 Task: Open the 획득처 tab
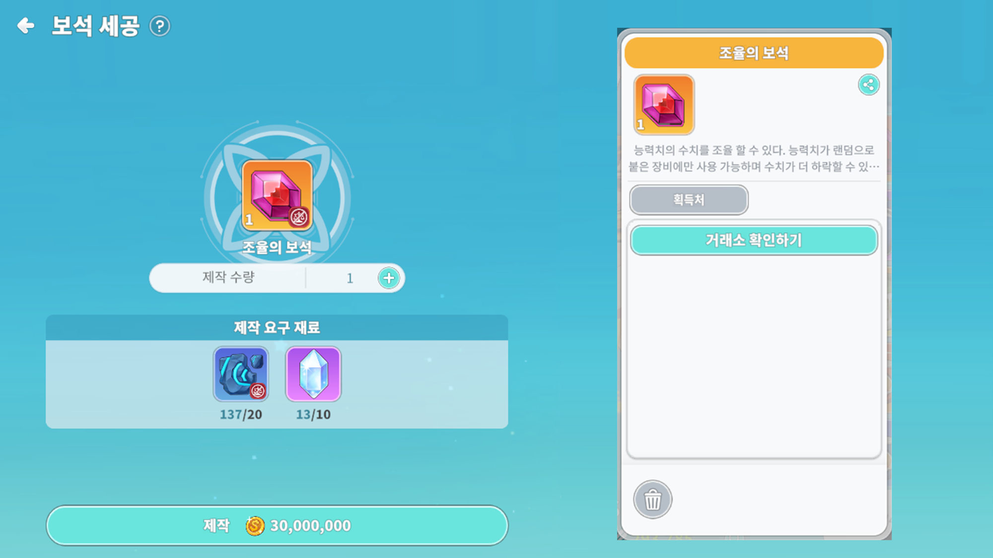click(x=689, y=200)
